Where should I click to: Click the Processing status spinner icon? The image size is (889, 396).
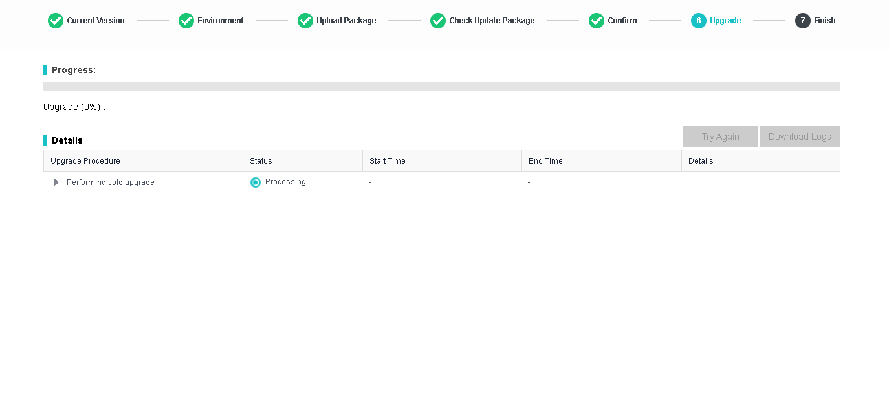pos(256,182)
